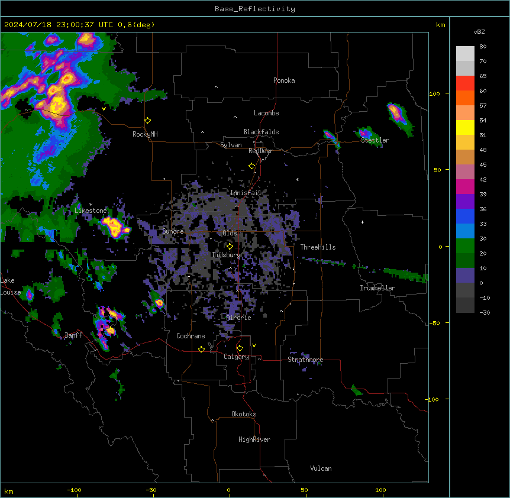Screen dimensions: 510x498
Task: Click the RedDeer city label
Action: [x=260, y=151]
